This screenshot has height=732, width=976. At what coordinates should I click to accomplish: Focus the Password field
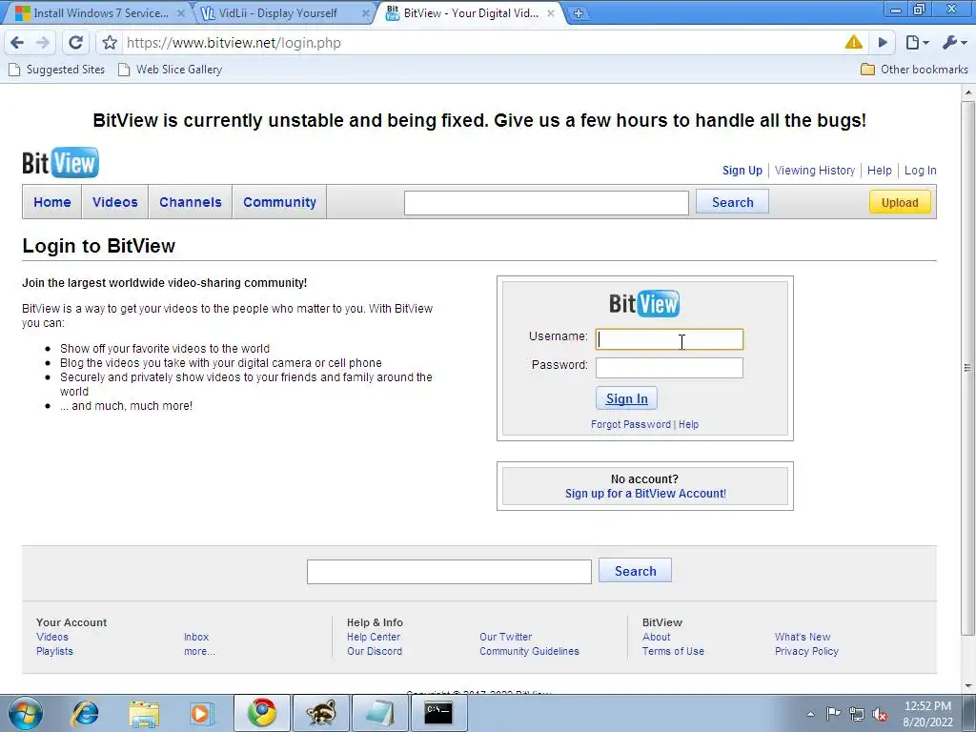coord(669,368)
